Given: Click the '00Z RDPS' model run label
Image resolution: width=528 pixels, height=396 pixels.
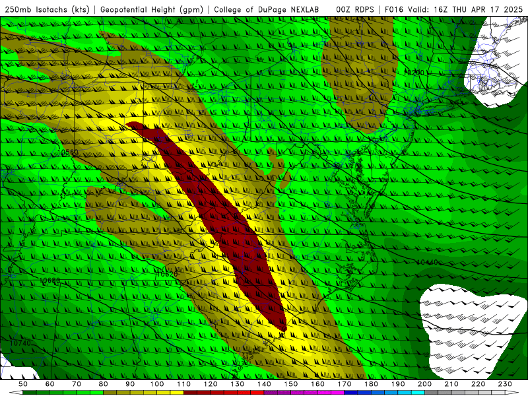Looking at the screenshot, I should click(355, 10).
